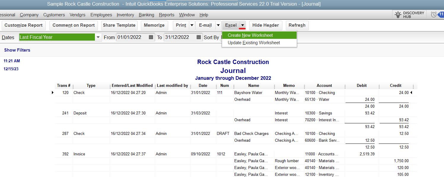Open the Window menu
Screen dimensions: 444x177
coord(187,15)
